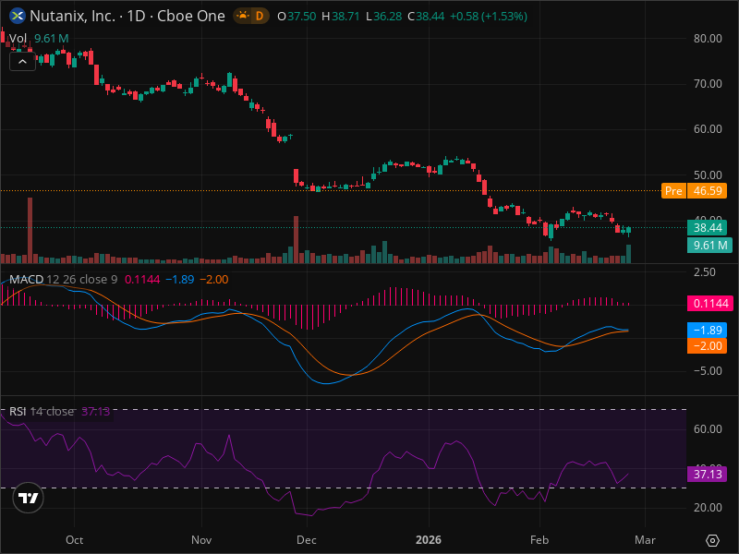The height and width of the screenshot is (554, 739).
Task: Click the Nutanix logo icon
Action: (18, 16)
